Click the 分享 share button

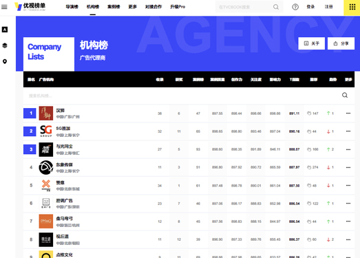(x=341, y=43)
